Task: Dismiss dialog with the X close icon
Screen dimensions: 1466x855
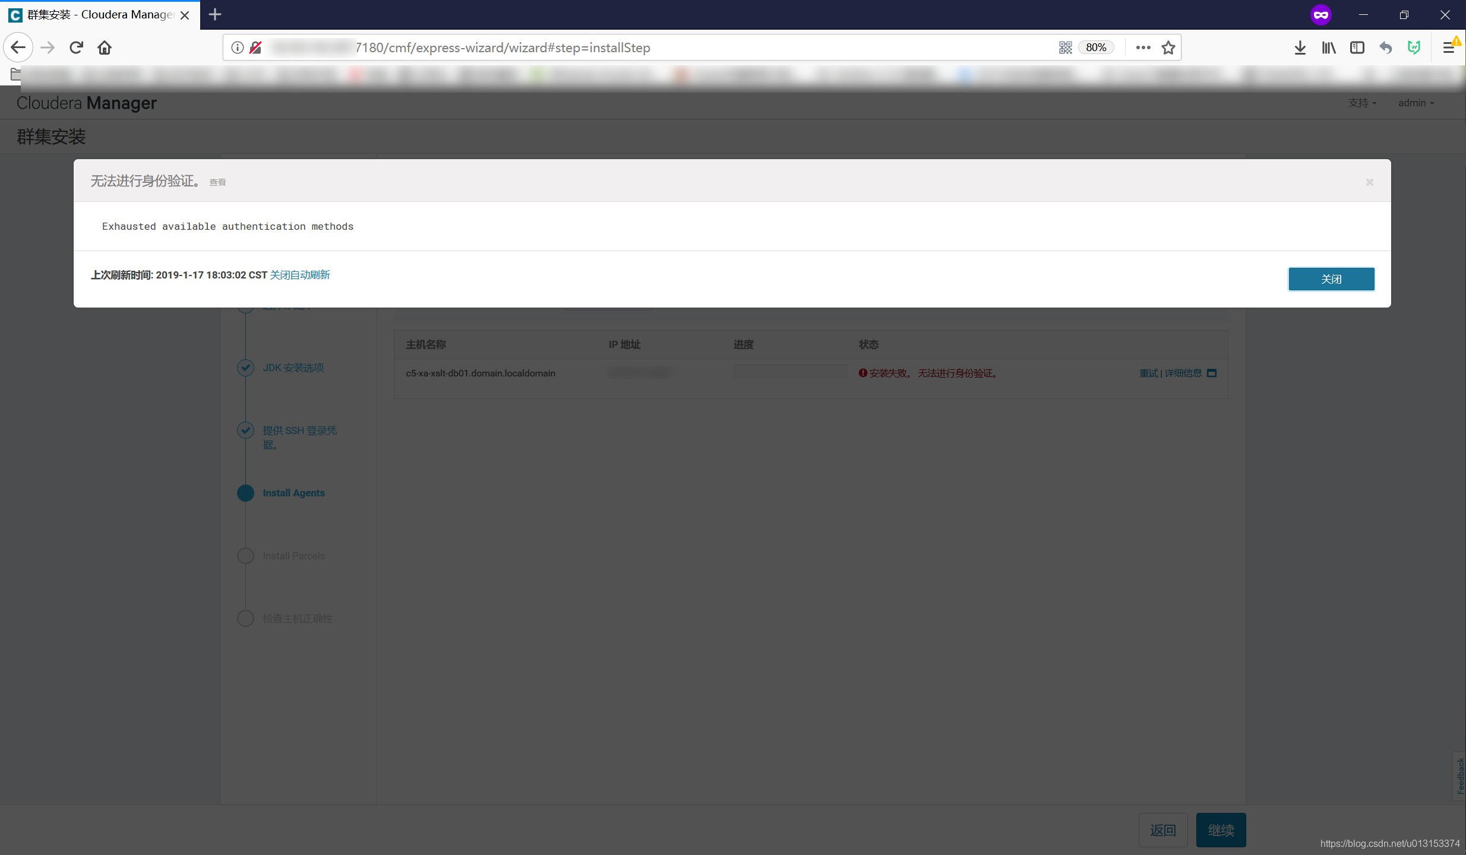Action: tap(1369, 182)
